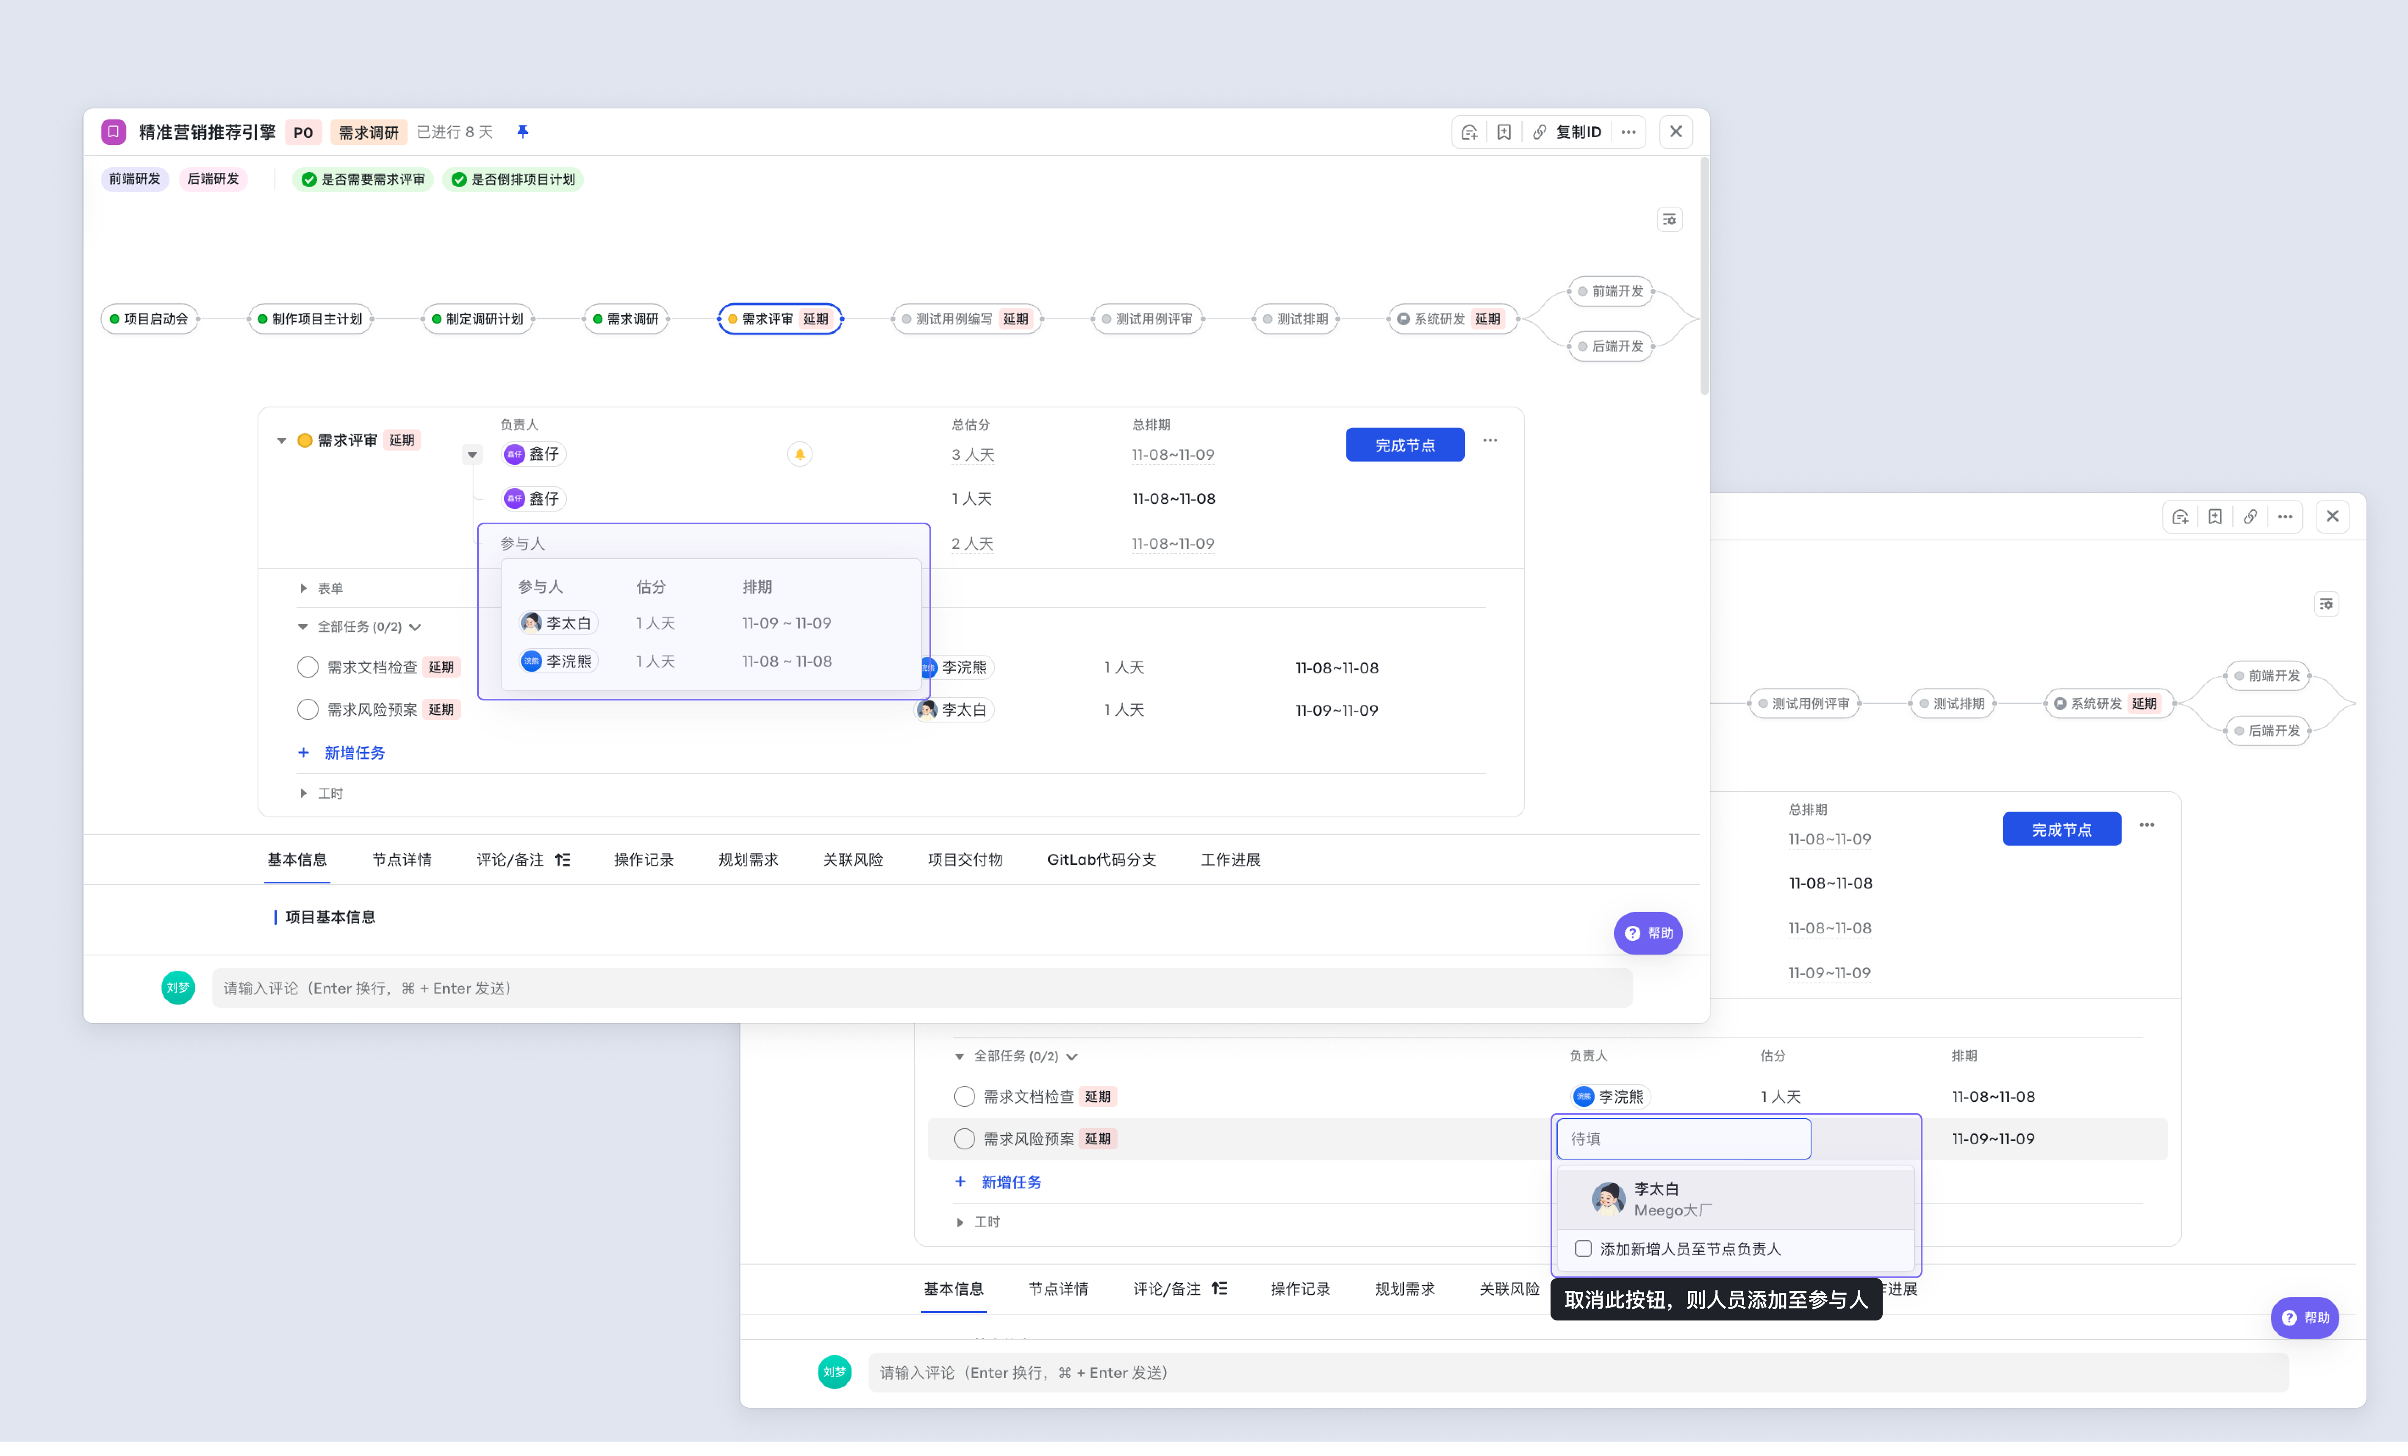
Task: Click comment input field in front window
Action: click(921, 988)
